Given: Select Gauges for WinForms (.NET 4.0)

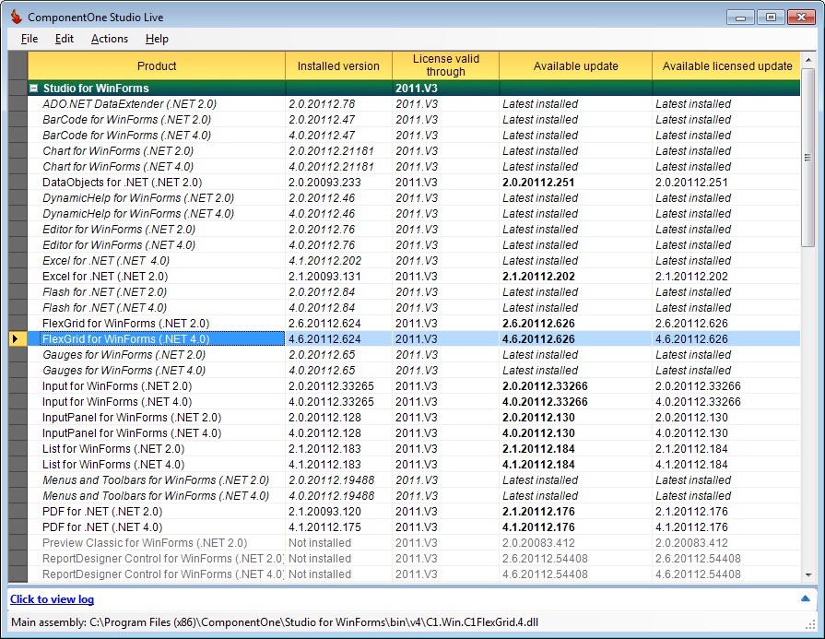Looking at the screenshot, I should tap(124, 371).
